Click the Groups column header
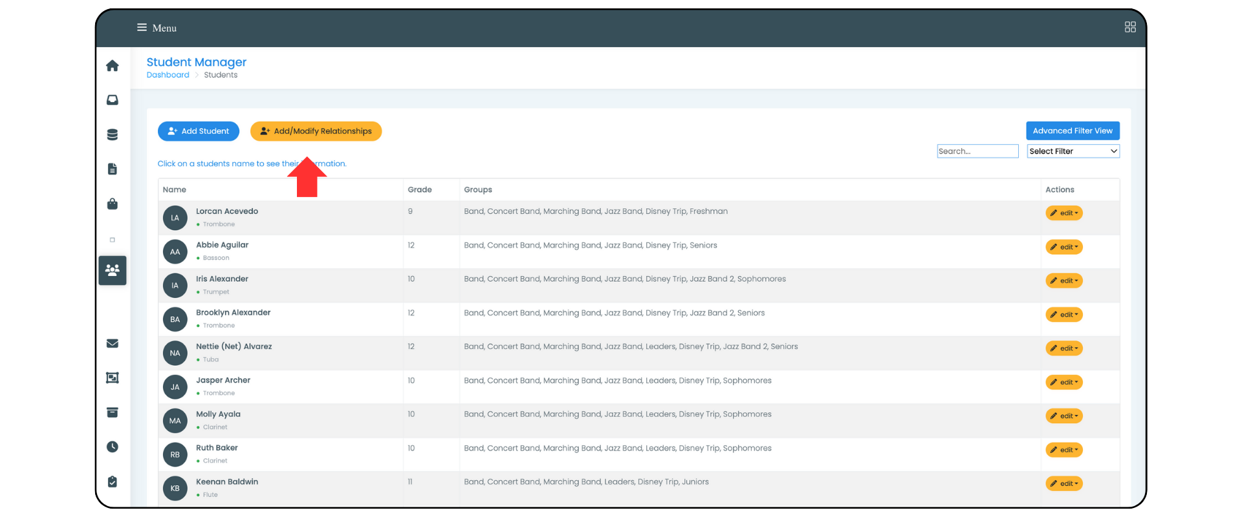This screenshot has width=1242, height=517. tap(478, 189)
